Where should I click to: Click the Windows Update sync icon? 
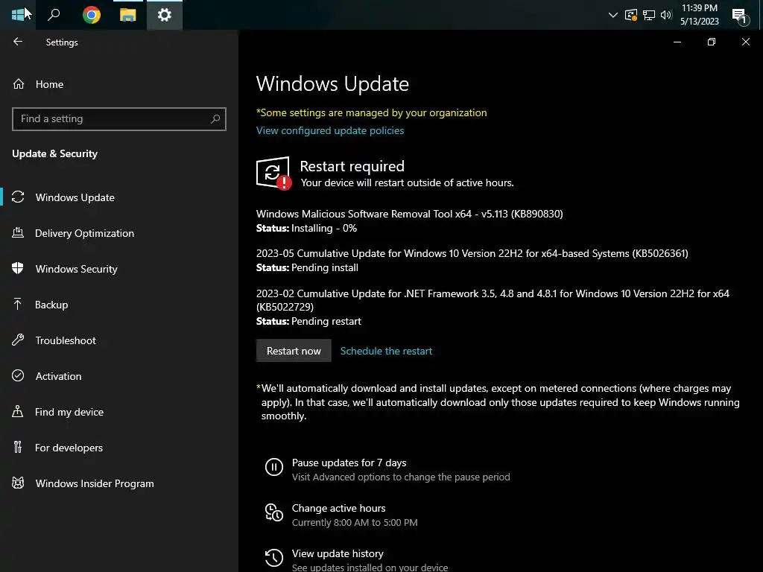tap(18, 197)
